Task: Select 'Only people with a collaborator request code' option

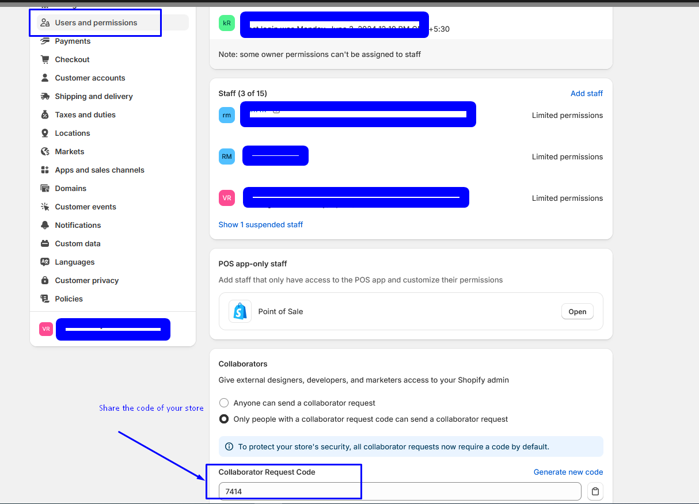Action: pyautogui.click(x=224, y=419)
